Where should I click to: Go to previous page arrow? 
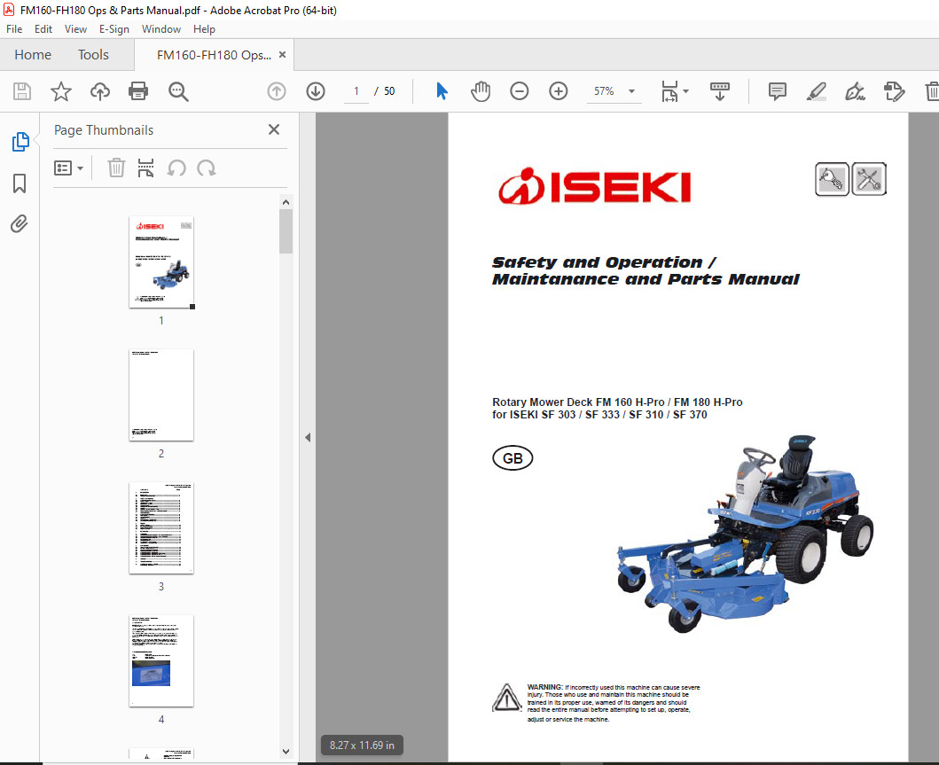click(276, 91)
